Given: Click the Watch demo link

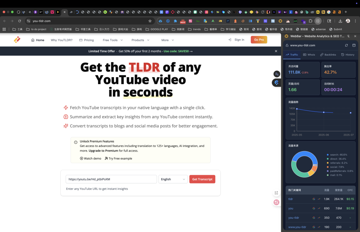Looking at the screenshot, I should point(90,159).
